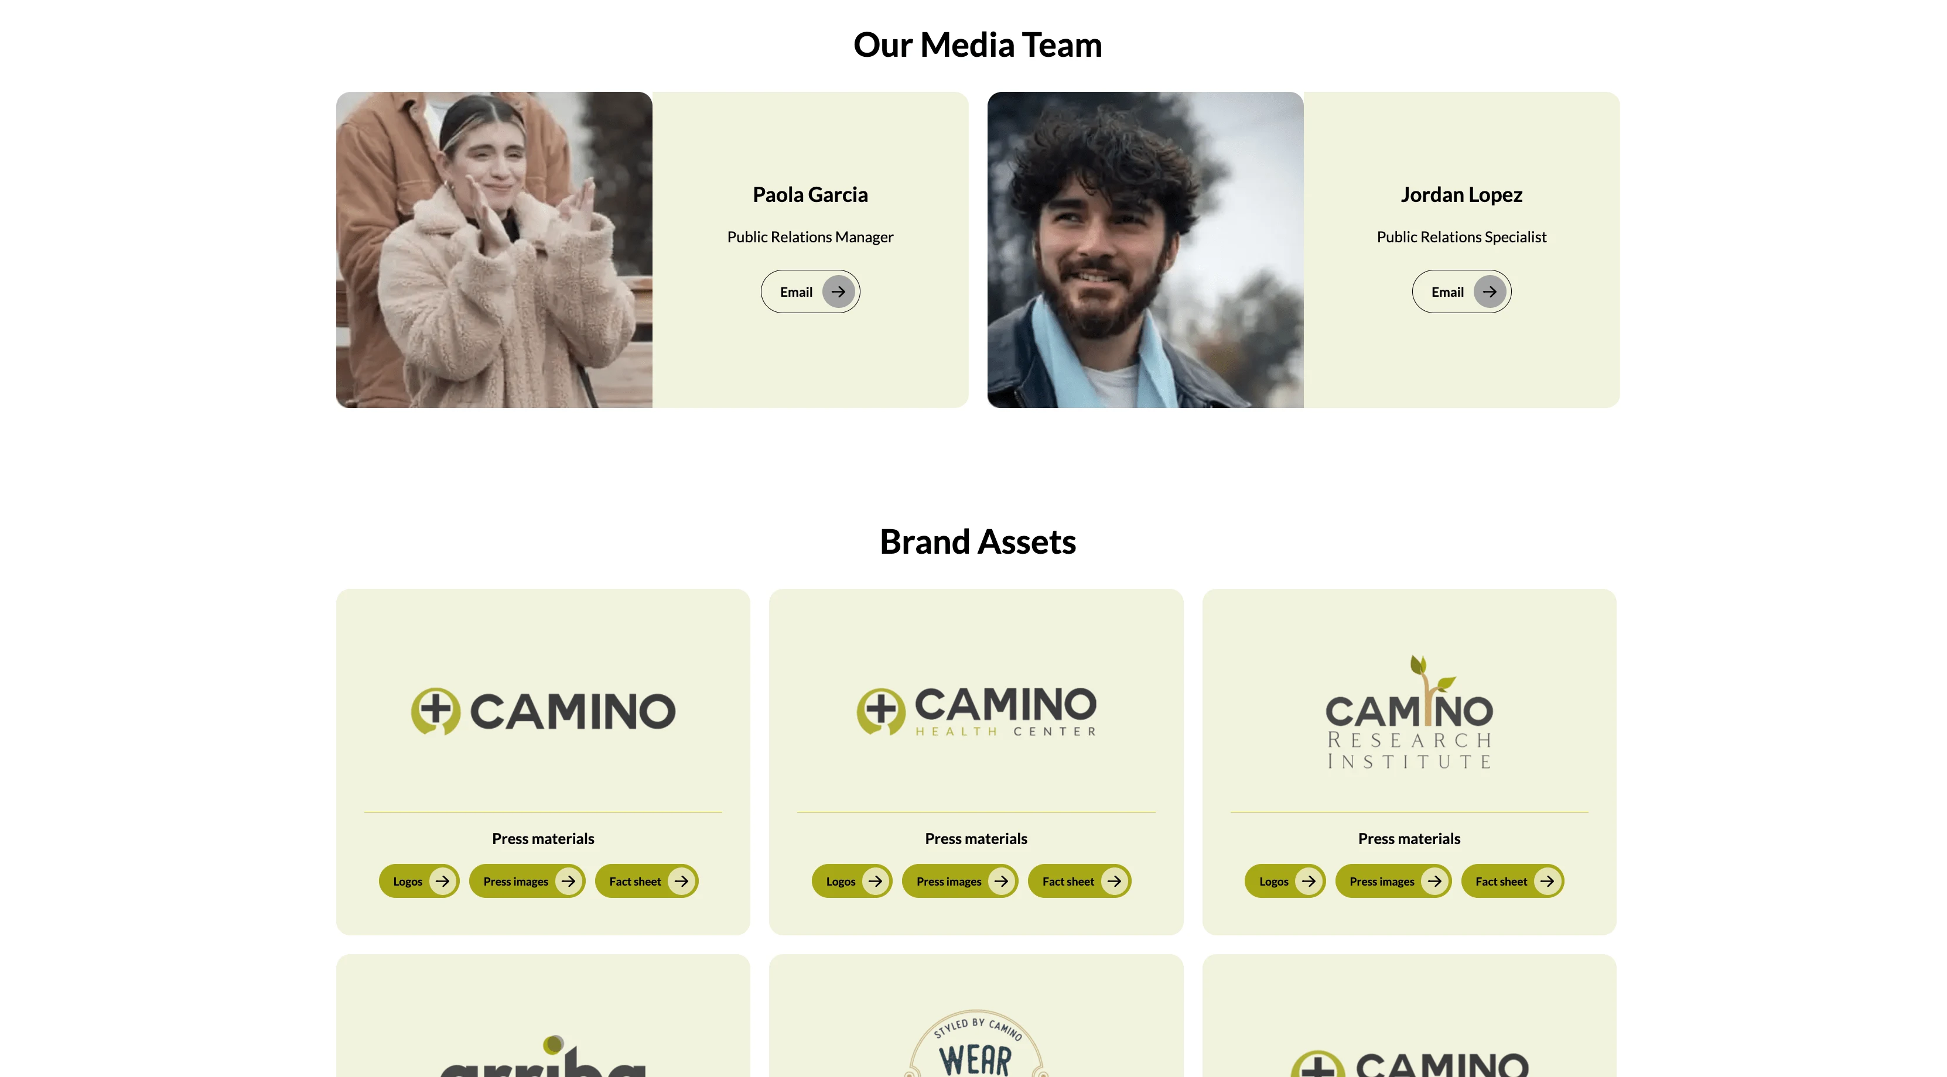Click the arrow icon in Paola Garcia's Email button
The height and width of the screenshot is (1077, 1947).
click(838, 291)
